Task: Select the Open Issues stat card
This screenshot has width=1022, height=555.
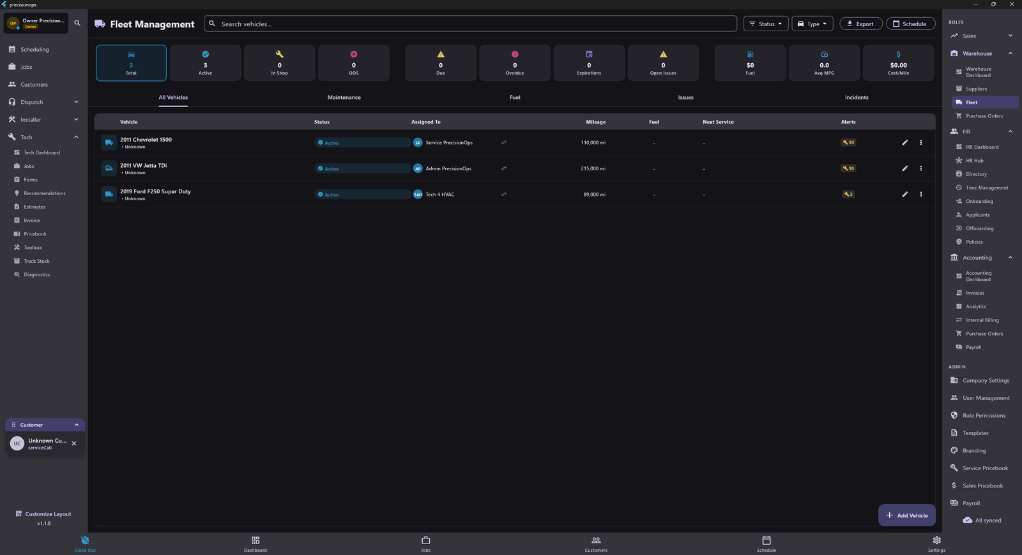Action: click(x=663, y=63)
